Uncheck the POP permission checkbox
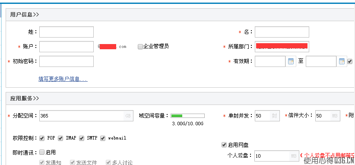Image resolution: width=355 pixels, height=165 pixels. tap(42, 138)
